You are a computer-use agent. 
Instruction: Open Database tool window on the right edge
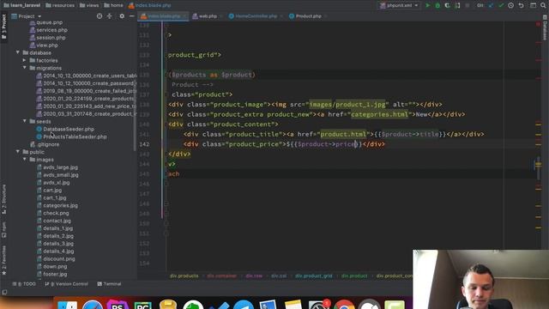pyautogui.click(x=545, y=28)
